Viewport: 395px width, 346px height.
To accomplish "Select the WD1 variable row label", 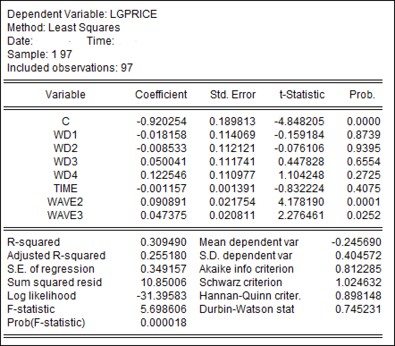I will (x=65, y=135).
